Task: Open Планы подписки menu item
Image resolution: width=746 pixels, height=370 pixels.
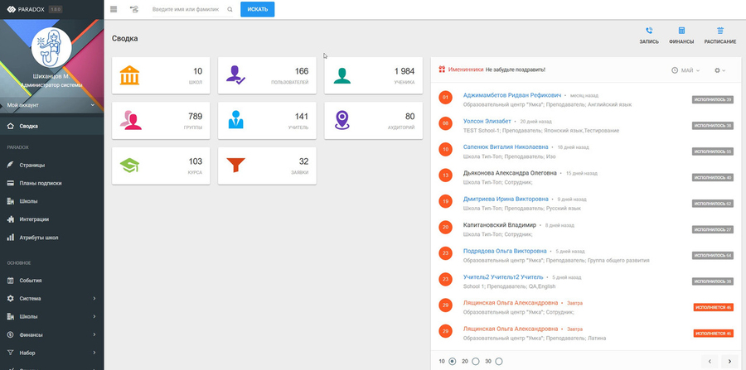Action: (51, 183)
